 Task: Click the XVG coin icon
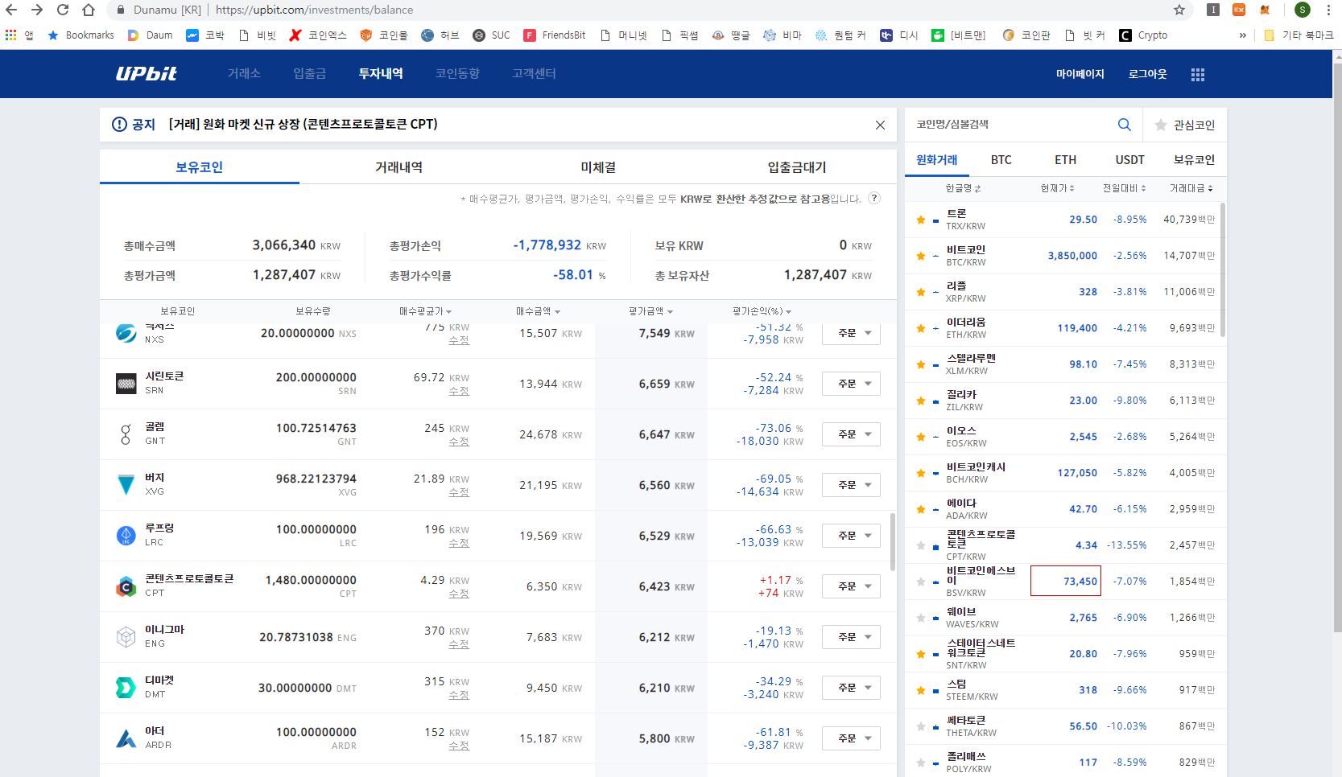click(126, 485)
